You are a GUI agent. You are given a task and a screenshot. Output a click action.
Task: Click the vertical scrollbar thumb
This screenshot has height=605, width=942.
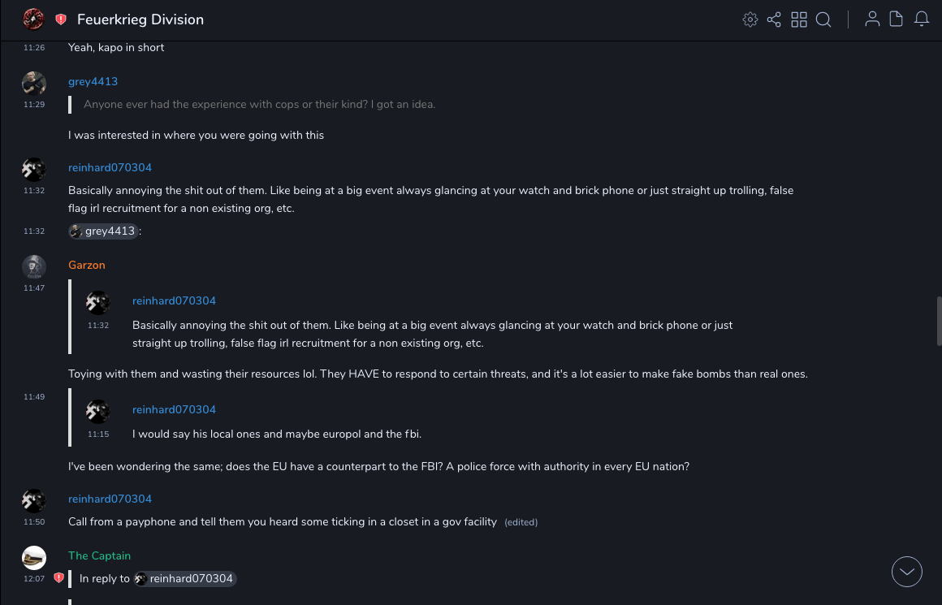[x=939, y=322]
